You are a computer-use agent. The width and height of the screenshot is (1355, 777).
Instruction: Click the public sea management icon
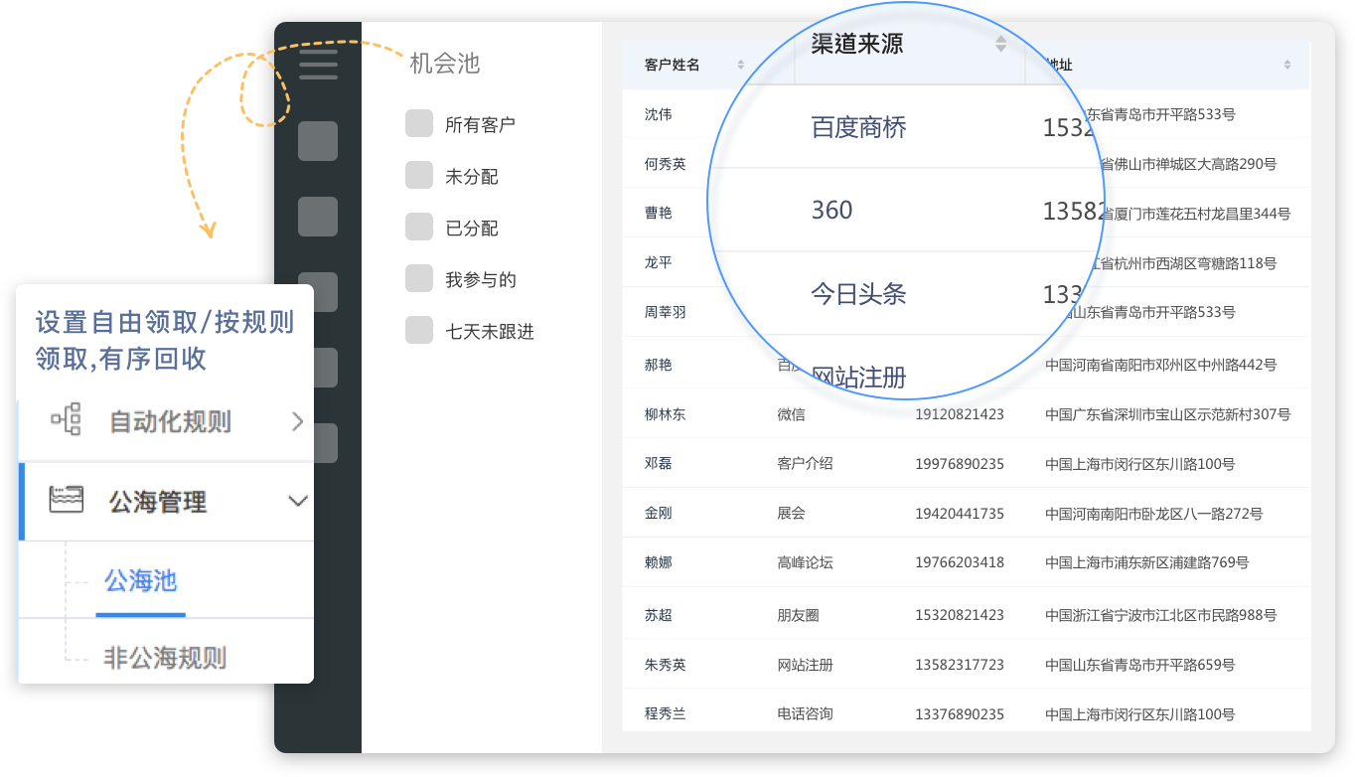click(x=66, y=500)
